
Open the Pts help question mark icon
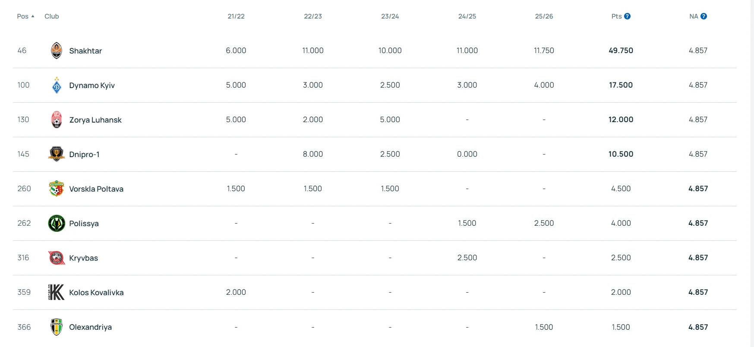[x=628, y=16]
